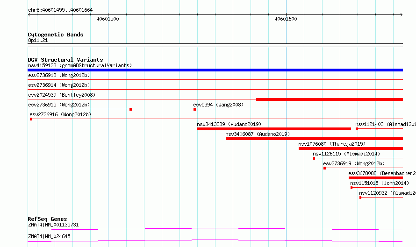The width and height of the screenshot is (416, 247).
Task: Click the magenta ZMAT4|NM_001135731 transcript line
Action: click(215, 229)
